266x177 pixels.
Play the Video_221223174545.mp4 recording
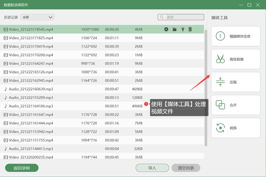coord(166,29)
